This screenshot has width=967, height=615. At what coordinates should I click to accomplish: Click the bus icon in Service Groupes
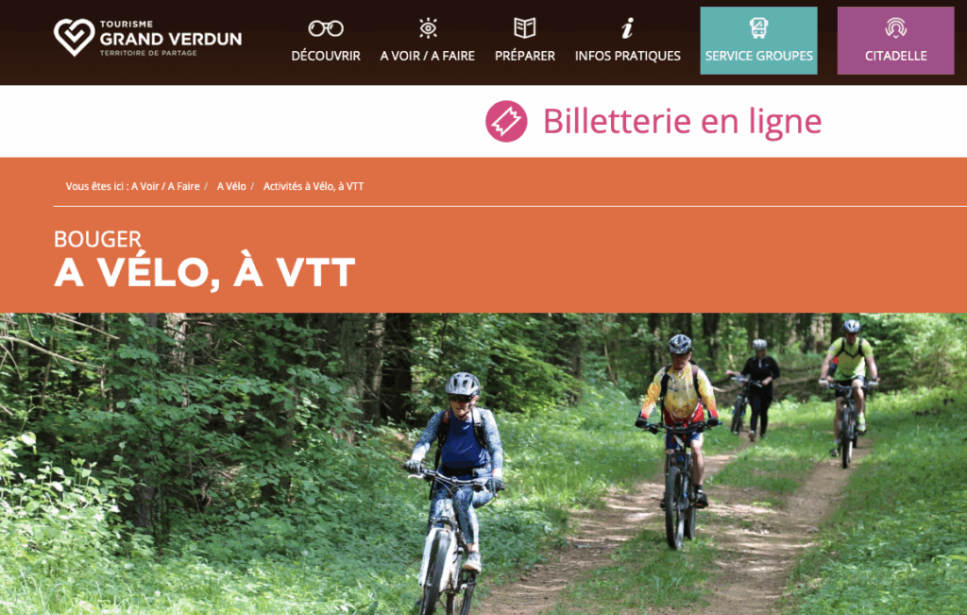758,27
